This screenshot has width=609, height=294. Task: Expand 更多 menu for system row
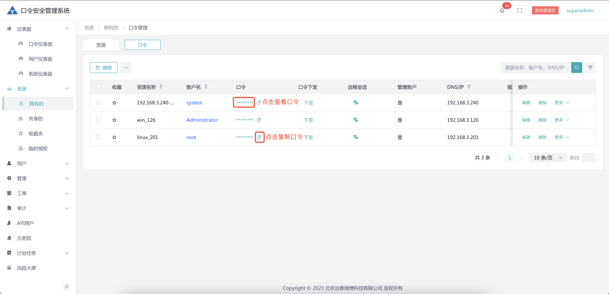(x=562, y=102)
